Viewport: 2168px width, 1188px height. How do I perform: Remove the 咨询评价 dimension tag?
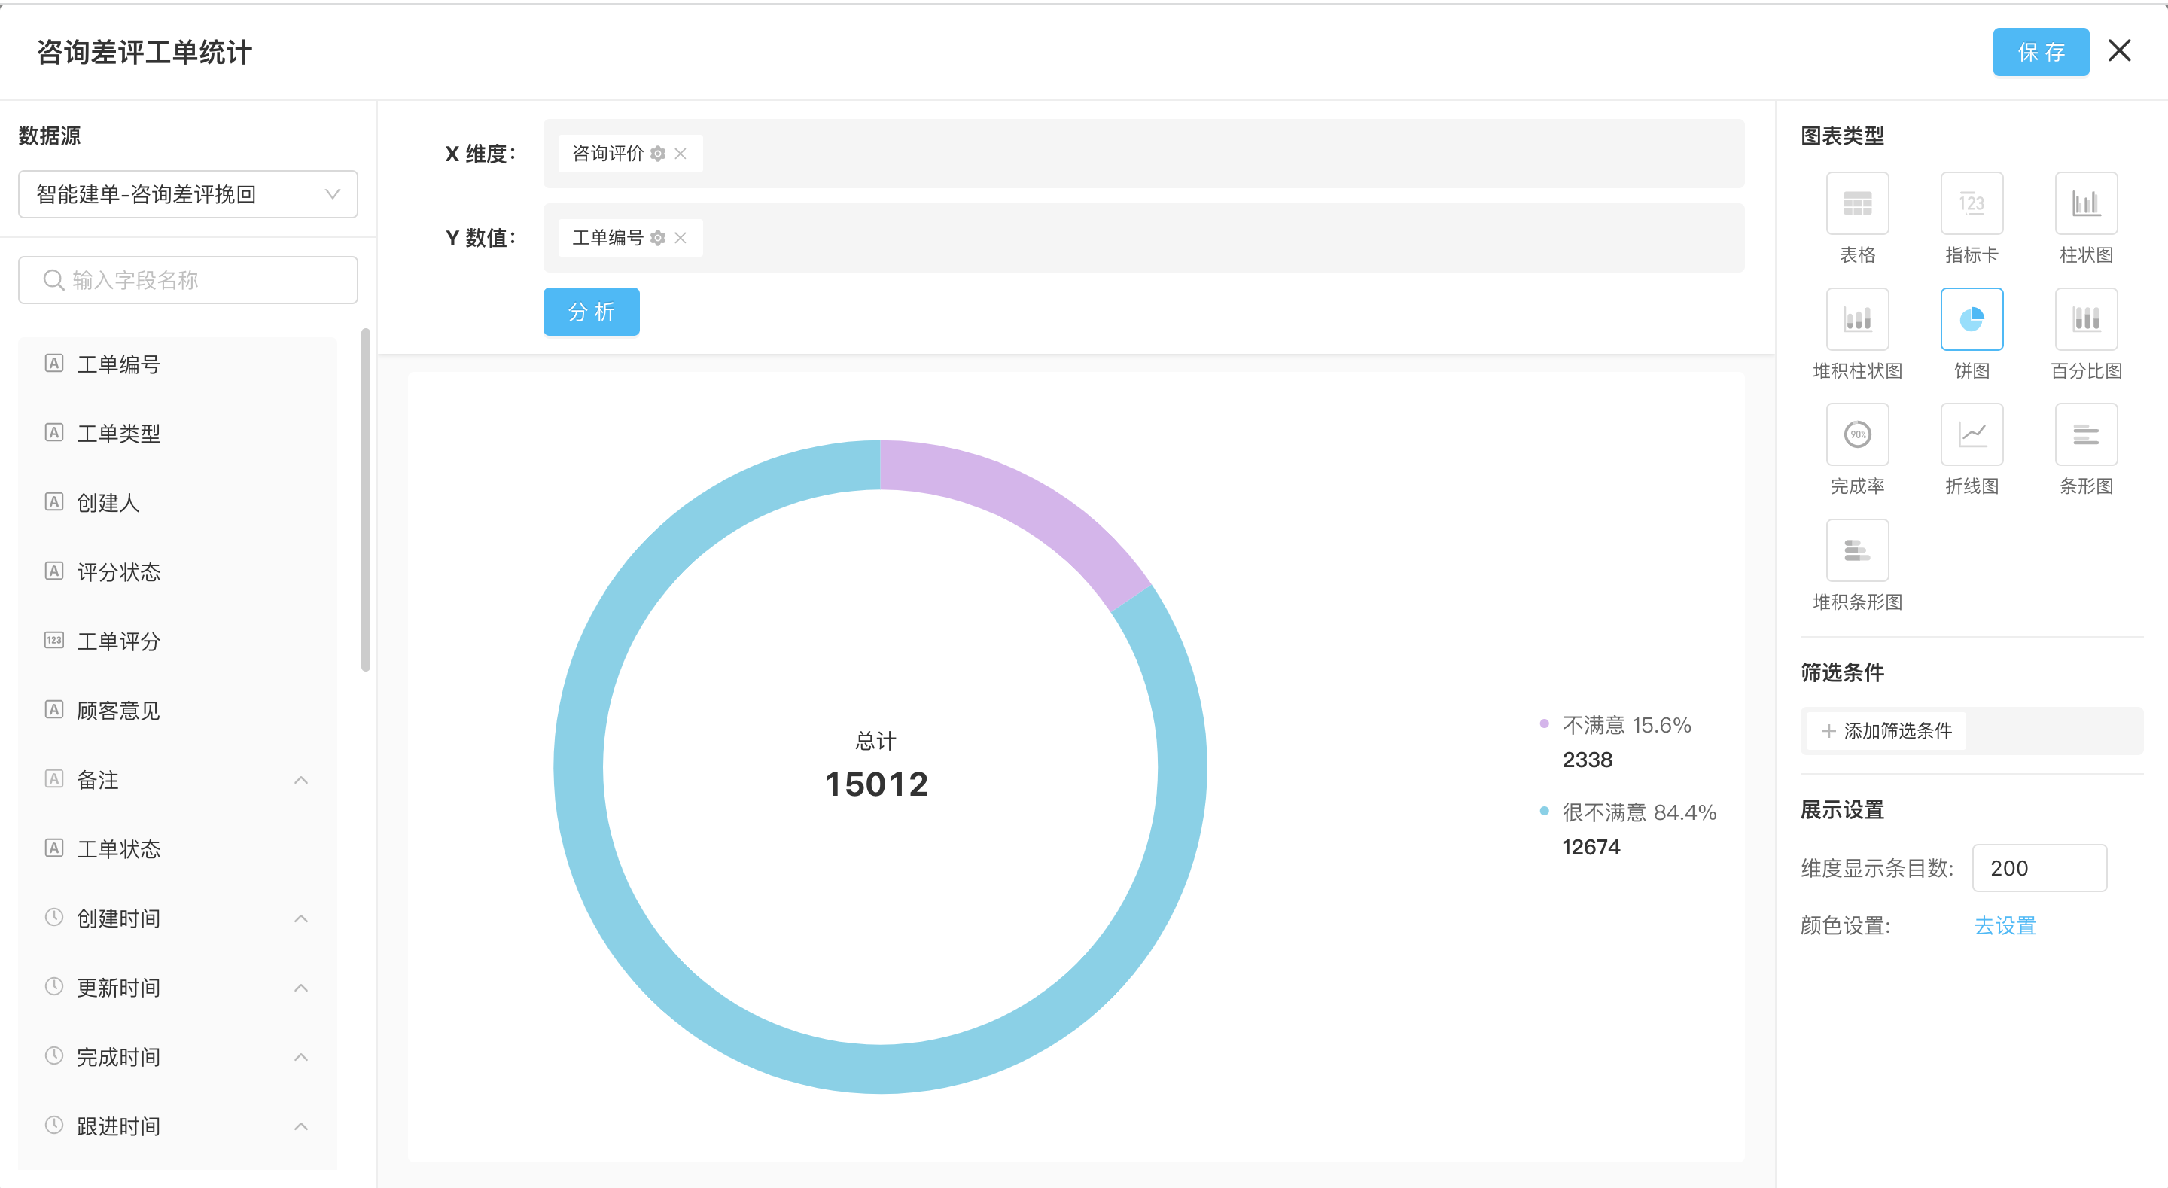coord(681,154)
